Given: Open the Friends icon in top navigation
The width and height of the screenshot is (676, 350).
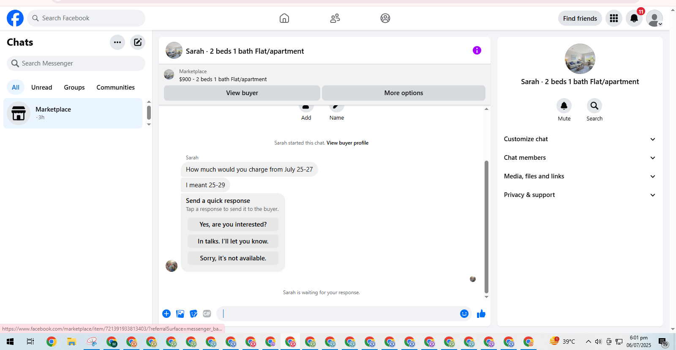Looking at the screenshot, I should [x=335, y=18].
